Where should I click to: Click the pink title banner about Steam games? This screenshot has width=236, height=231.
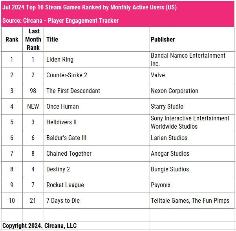(90, 7)
